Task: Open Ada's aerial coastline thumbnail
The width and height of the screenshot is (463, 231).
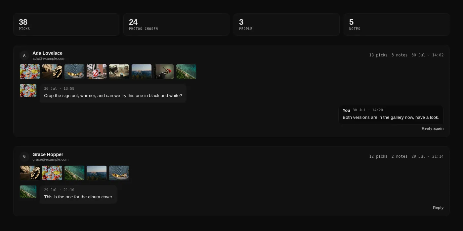Action: [186, 72]
